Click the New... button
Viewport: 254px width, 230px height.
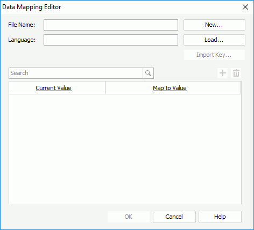click(214, 25)
